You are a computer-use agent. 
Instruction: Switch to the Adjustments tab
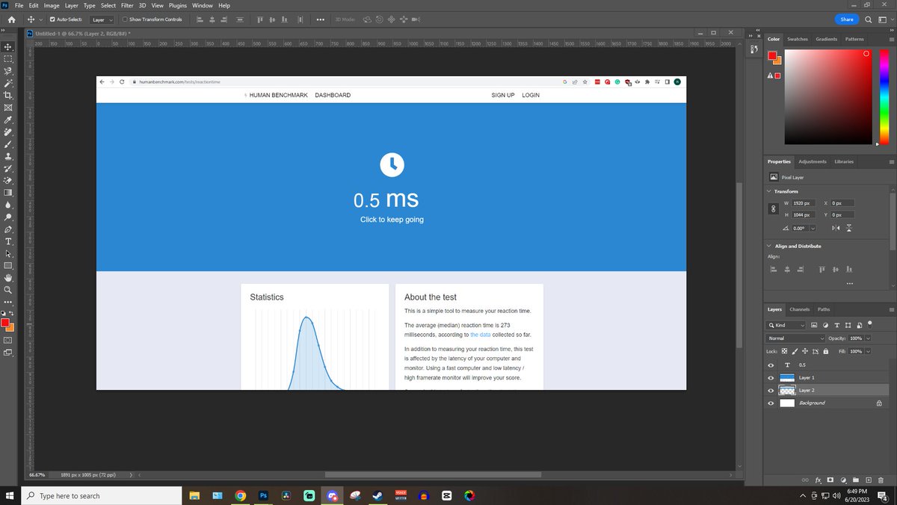pos(812,161)
